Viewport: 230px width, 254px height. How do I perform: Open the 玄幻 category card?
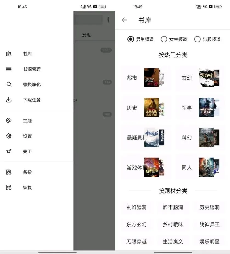coord(200,78)
